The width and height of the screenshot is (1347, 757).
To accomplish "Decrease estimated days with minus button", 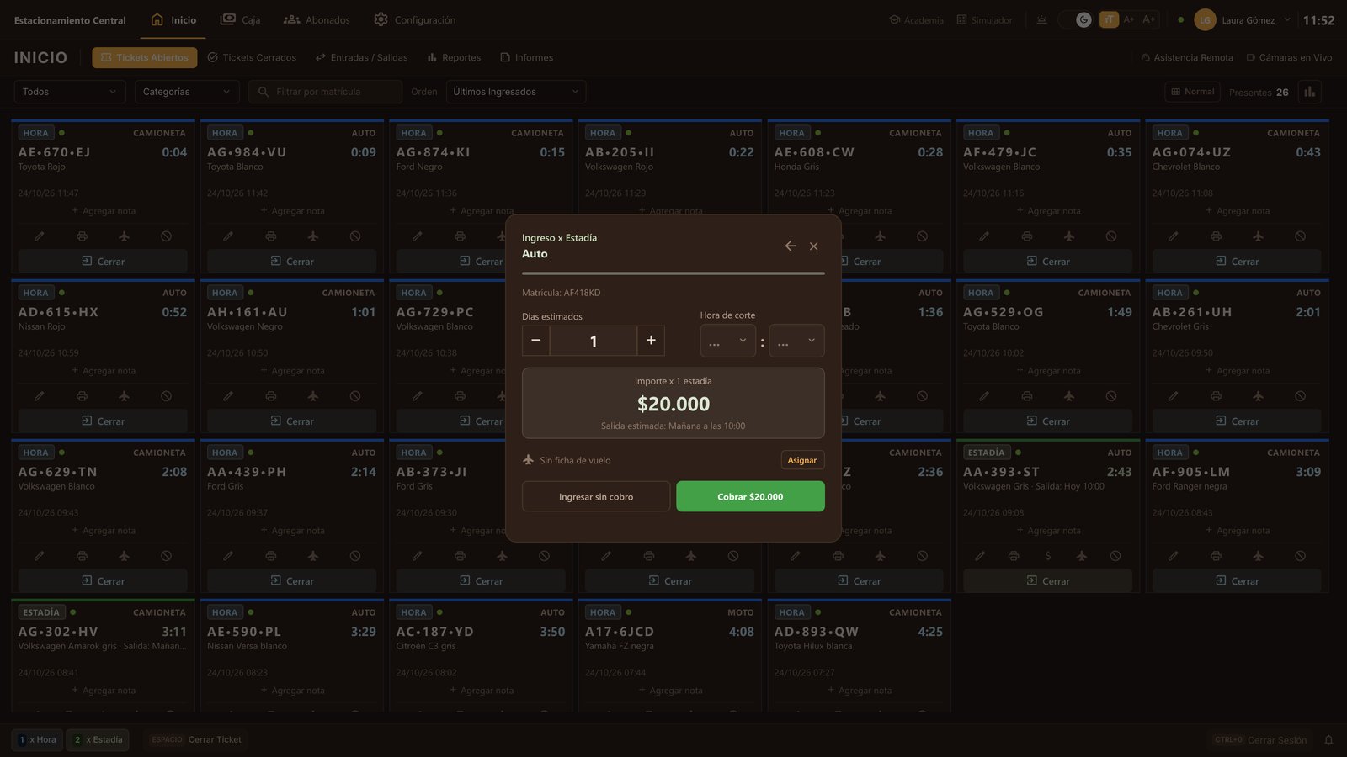I will click(535, 341).
